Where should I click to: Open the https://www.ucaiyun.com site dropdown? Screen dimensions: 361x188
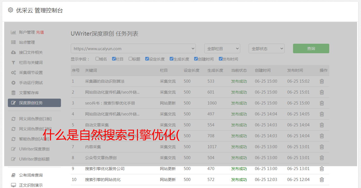(x=133, y=48)
